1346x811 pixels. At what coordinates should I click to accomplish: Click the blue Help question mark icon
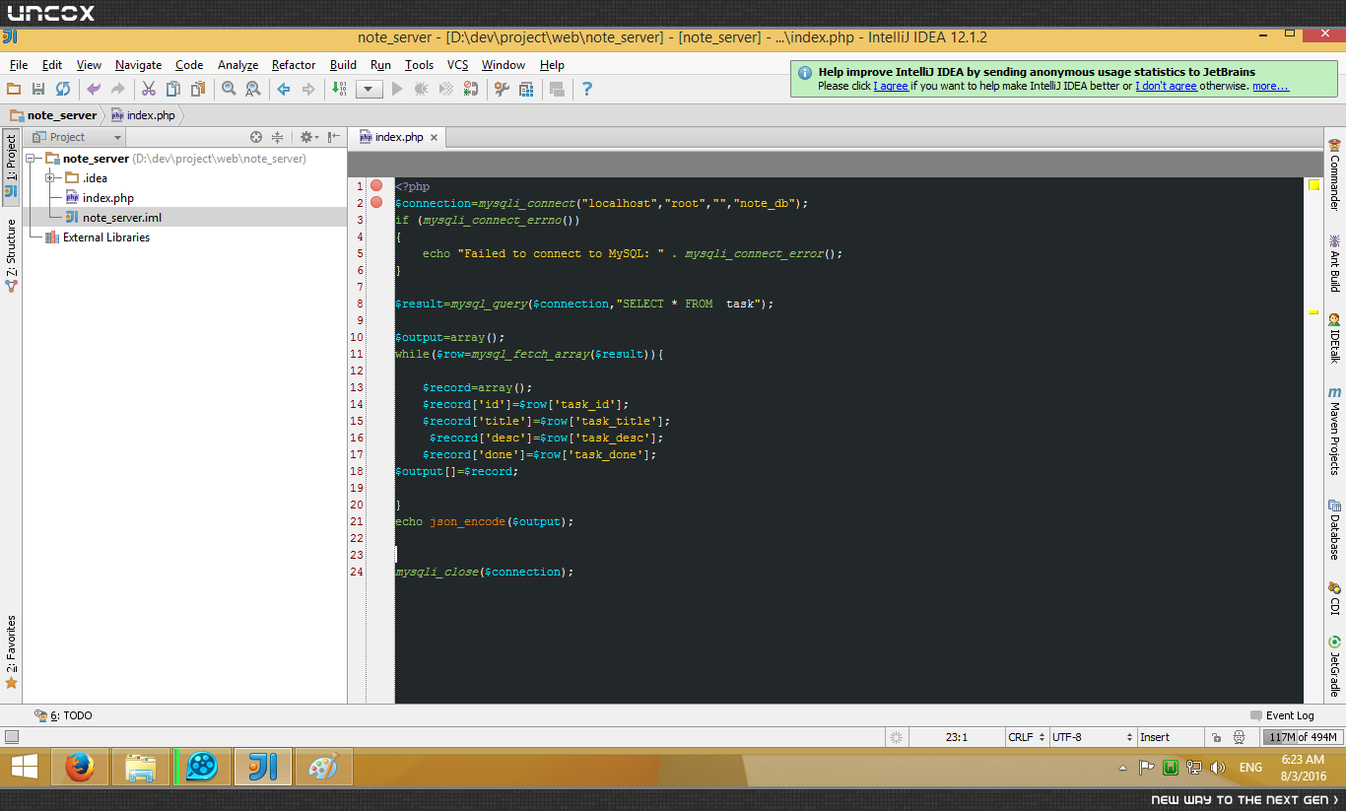[587, 90]
